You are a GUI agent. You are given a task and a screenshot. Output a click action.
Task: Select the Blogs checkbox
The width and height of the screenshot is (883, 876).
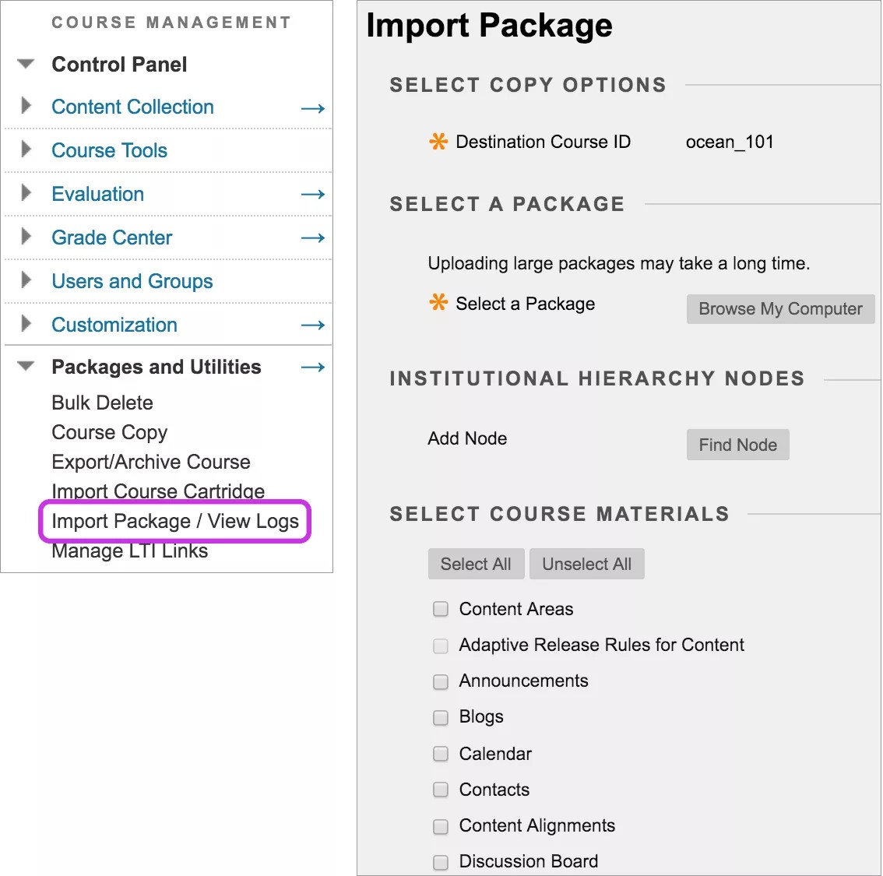(441, 717)
